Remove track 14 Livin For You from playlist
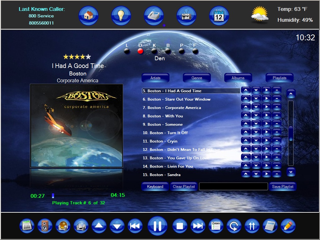This screenshot has height=240, width=320. [277, 165]
